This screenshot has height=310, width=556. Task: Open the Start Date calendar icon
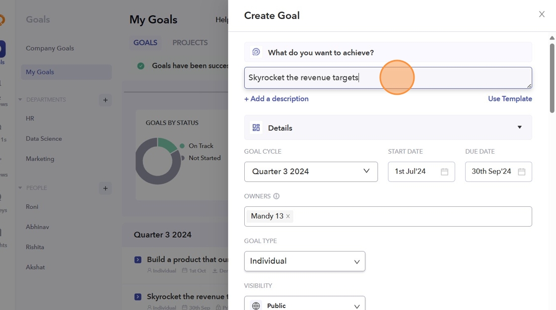444,172
